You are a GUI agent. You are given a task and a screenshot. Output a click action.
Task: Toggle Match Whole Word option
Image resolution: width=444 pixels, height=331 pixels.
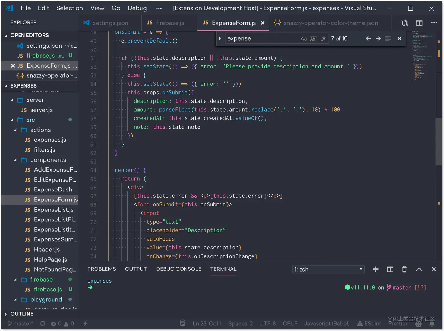click(x=313, y=38)
